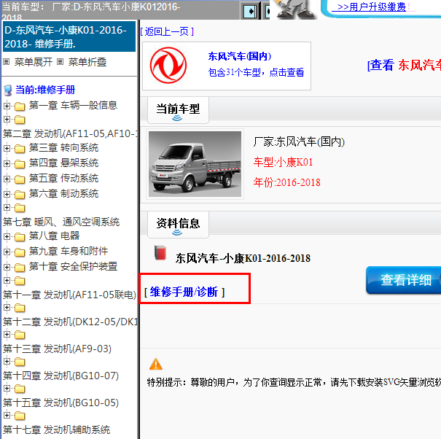This screenshot has width=441, height=439.
Task: Click 东风汽车(国内) brand link
Action: point(240,56)
